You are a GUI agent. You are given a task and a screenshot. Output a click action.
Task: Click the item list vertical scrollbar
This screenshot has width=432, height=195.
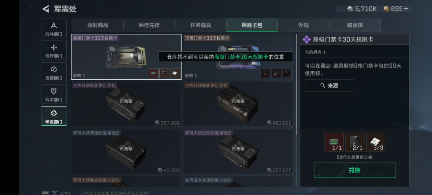(296, 84)
